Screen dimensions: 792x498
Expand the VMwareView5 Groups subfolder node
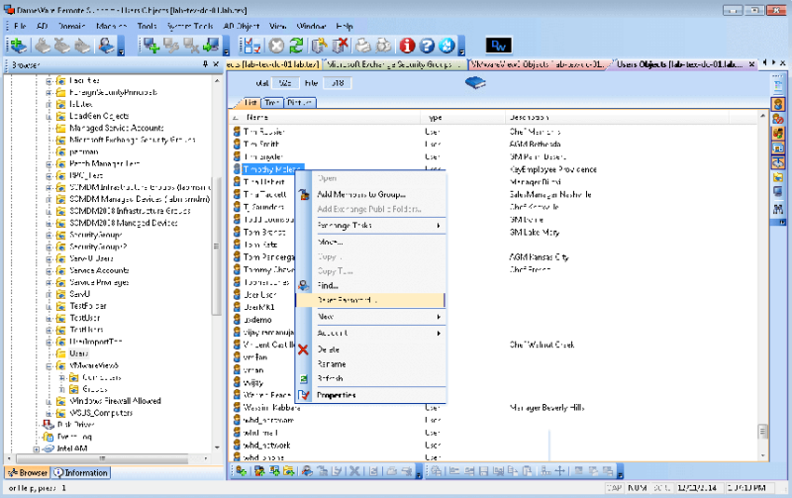(x=61, y=389)
